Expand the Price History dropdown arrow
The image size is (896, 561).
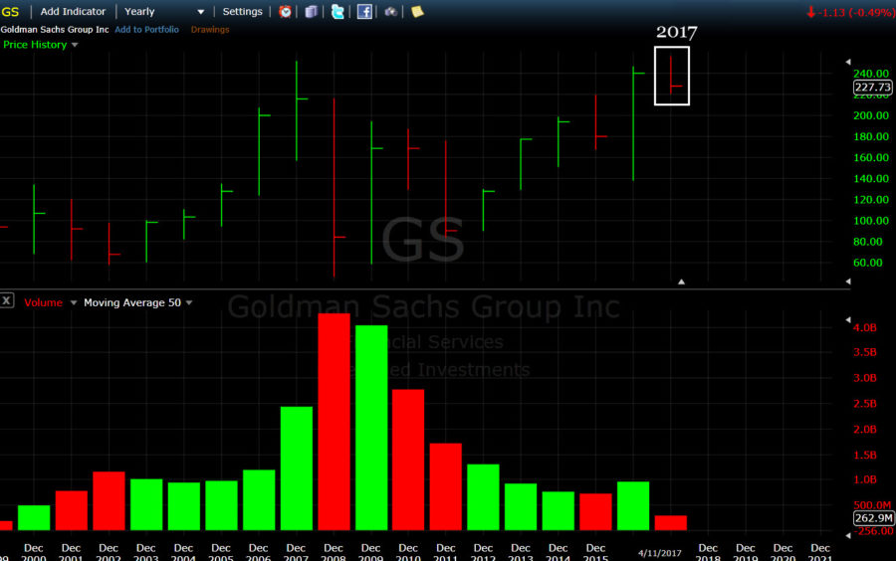(75, 45)
